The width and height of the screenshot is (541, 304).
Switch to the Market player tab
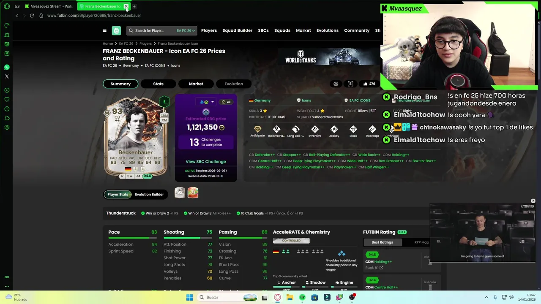tap(196, 84)
